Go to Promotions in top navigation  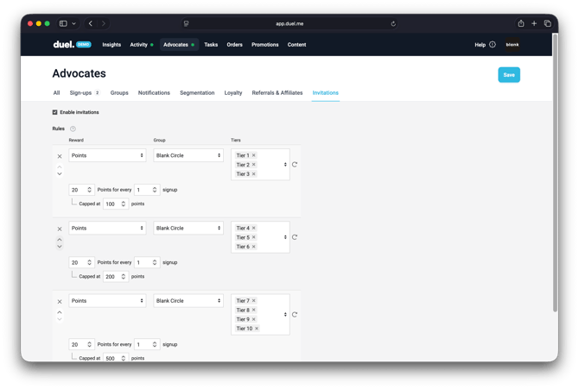(265, 45)
